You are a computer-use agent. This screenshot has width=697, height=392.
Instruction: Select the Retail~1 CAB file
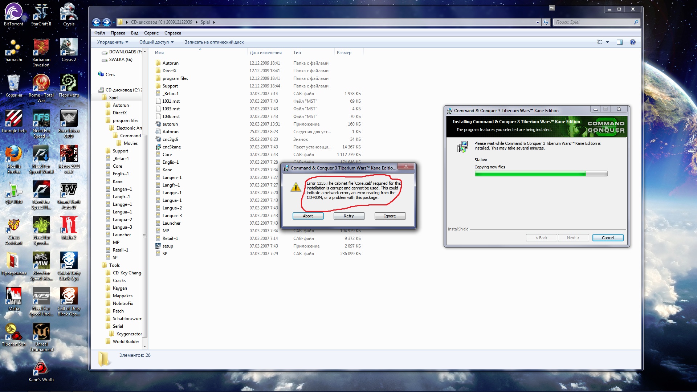[x=170, y=238]
